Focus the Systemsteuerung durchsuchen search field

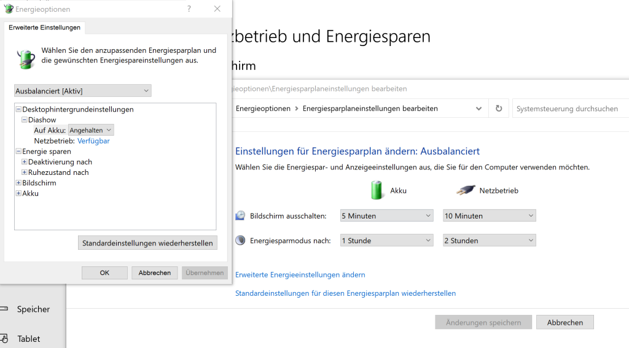(571, 109)
